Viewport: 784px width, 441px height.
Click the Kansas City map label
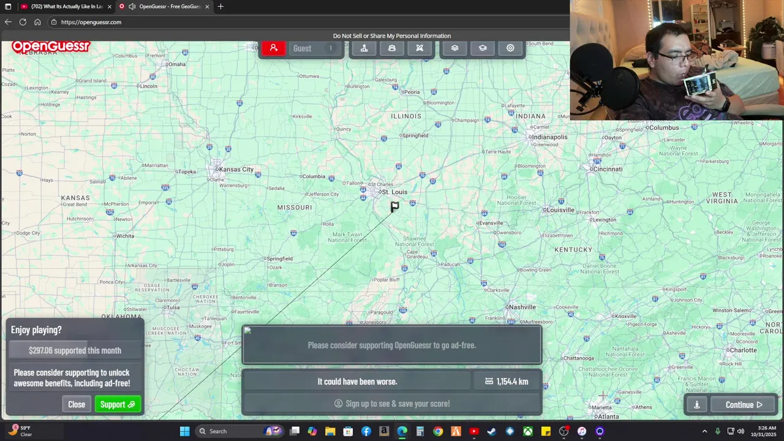[x=236, y=170]
